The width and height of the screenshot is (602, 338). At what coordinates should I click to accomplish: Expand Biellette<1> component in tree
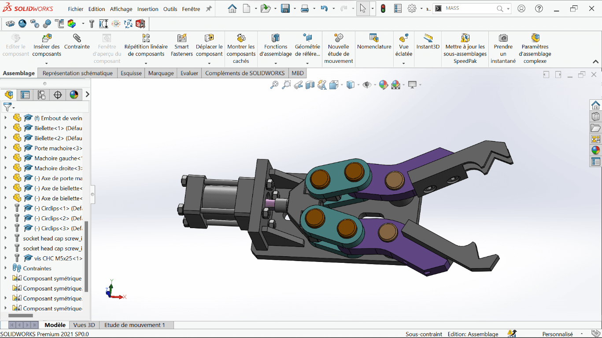5,128
